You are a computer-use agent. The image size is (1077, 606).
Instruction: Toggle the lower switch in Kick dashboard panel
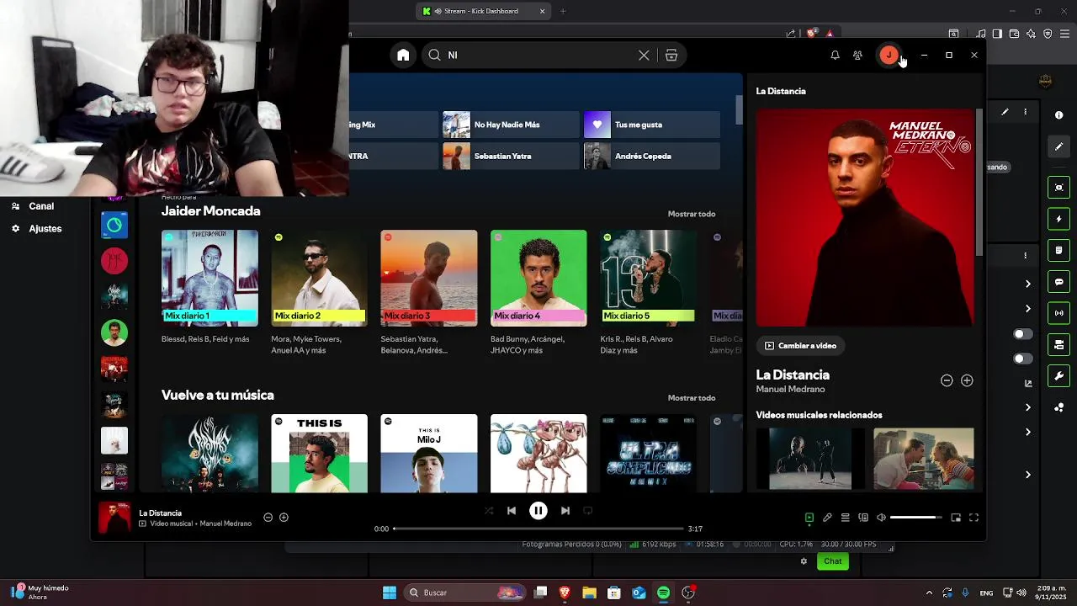point(1023,359)
